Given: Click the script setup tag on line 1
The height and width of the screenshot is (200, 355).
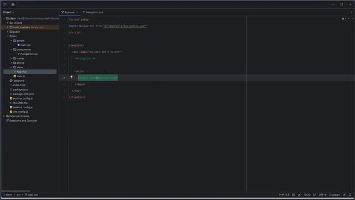Looking at the screenshot, I should [79, 19].
